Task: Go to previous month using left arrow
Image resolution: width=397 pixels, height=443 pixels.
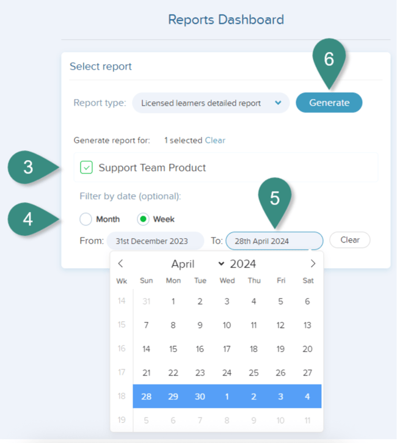Action: [120, 264]
